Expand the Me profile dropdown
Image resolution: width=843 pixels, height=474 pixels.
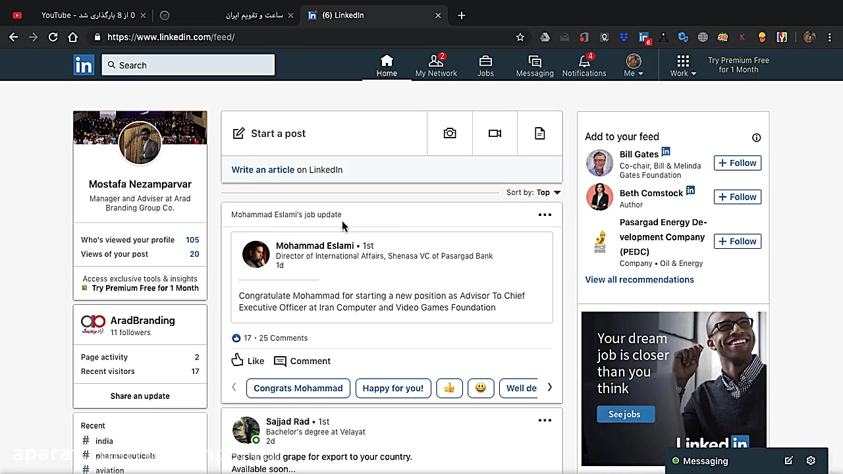point(633,65)
